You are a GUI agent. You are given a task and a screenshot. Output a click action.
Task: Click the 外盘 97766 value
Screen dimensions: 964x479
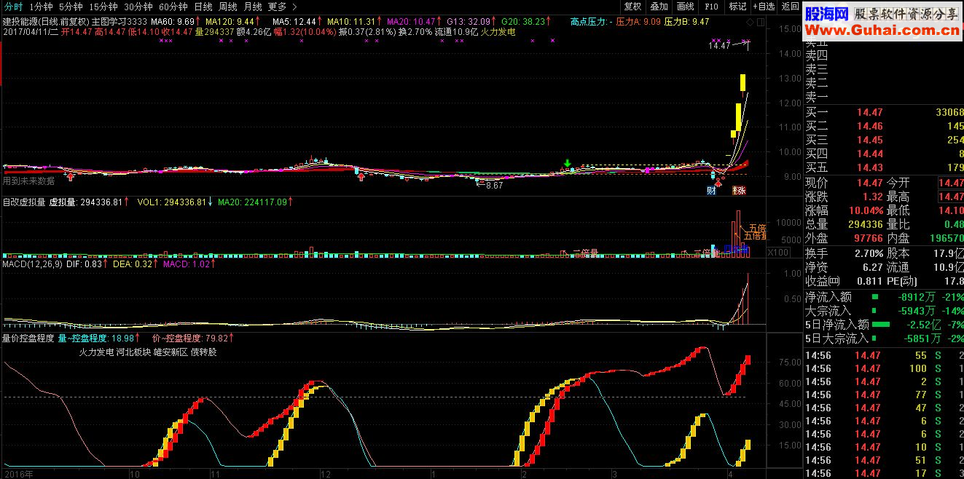868,238
